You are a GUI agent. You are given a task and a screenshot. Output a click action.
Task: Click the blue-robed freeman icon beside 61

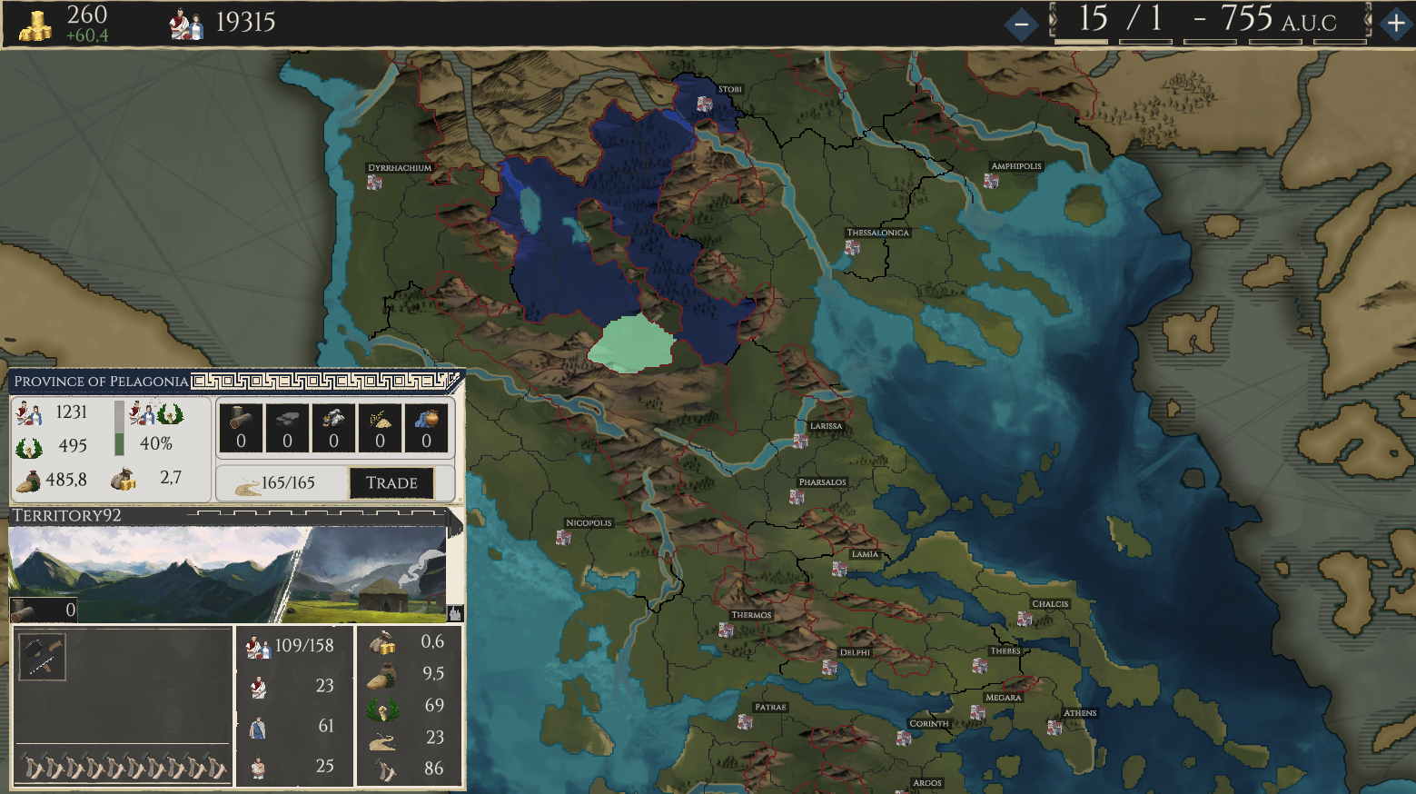pos(258,728)
